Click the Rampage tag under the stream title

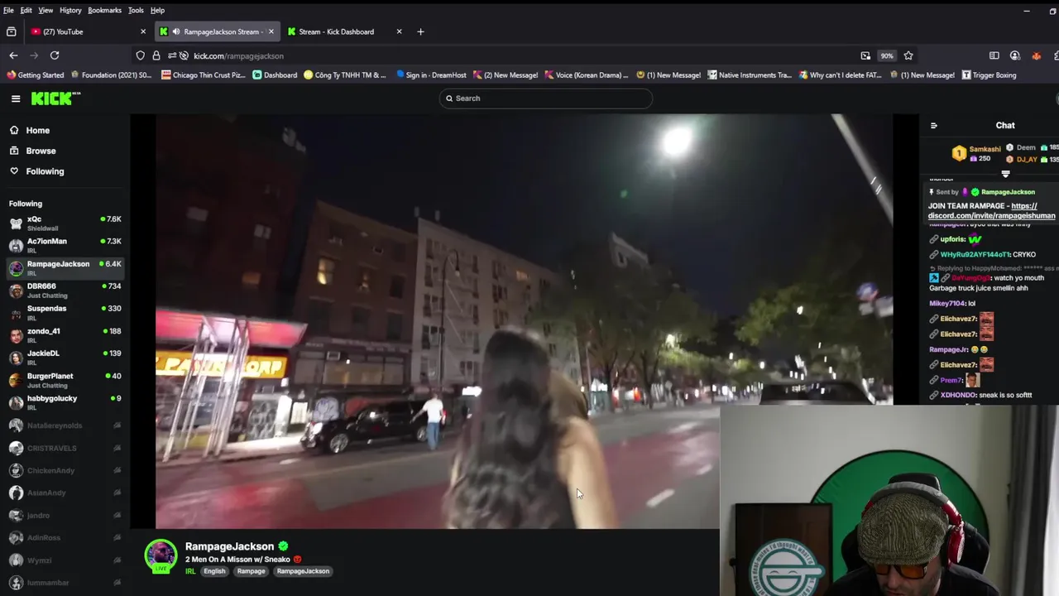pyautogui.click(x=251, y=571)
